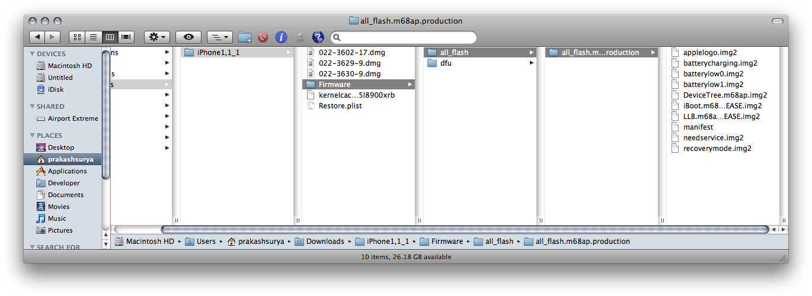Switch to Cover Flow view
812x296 pixels.
[x=126, y=37]
